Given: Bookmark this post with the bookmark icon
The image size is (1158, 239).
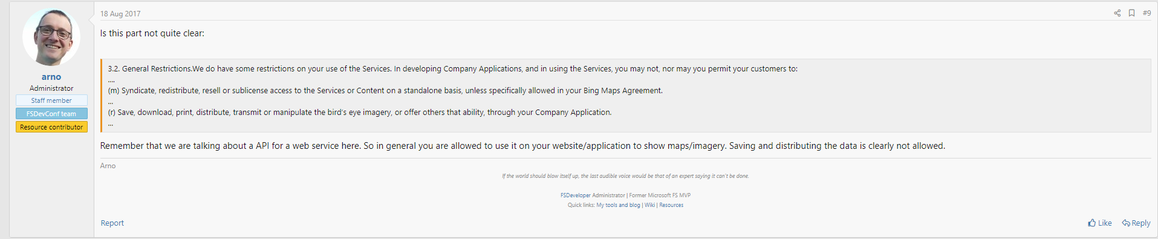Looking at the screenshot, I should click(x=1131, y=13).
